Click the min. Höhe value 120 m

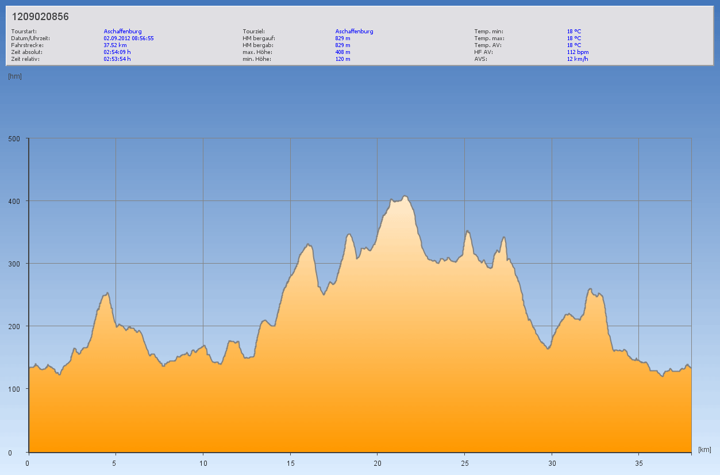point(342,59)
